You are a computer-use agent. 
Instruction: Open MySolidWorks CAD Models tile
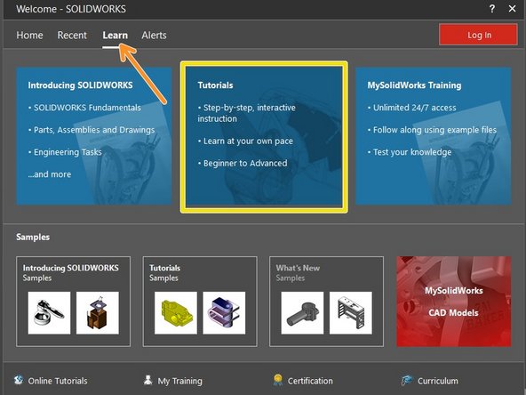point(453,302)
